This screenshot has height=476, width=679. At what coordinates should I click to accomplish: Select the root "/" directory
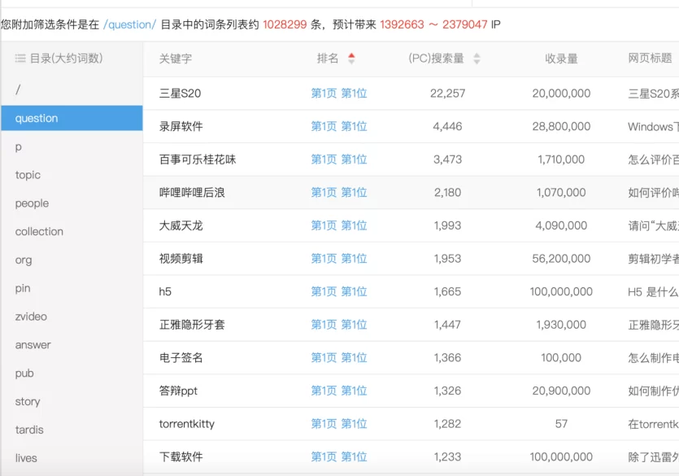[18, 90]
